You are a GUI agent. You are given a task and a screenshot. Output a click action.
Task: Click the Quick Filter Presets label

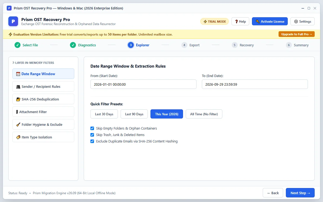107,104
